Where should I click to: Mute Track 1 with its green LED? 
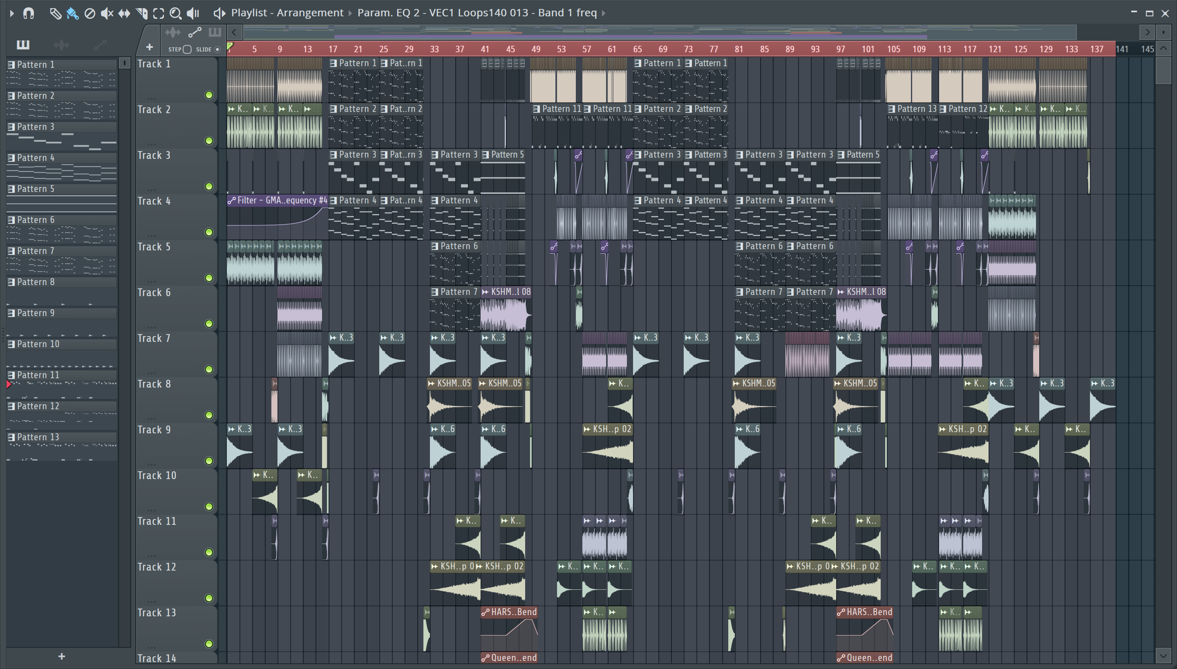pyautogui.click(x=209, y=95)
